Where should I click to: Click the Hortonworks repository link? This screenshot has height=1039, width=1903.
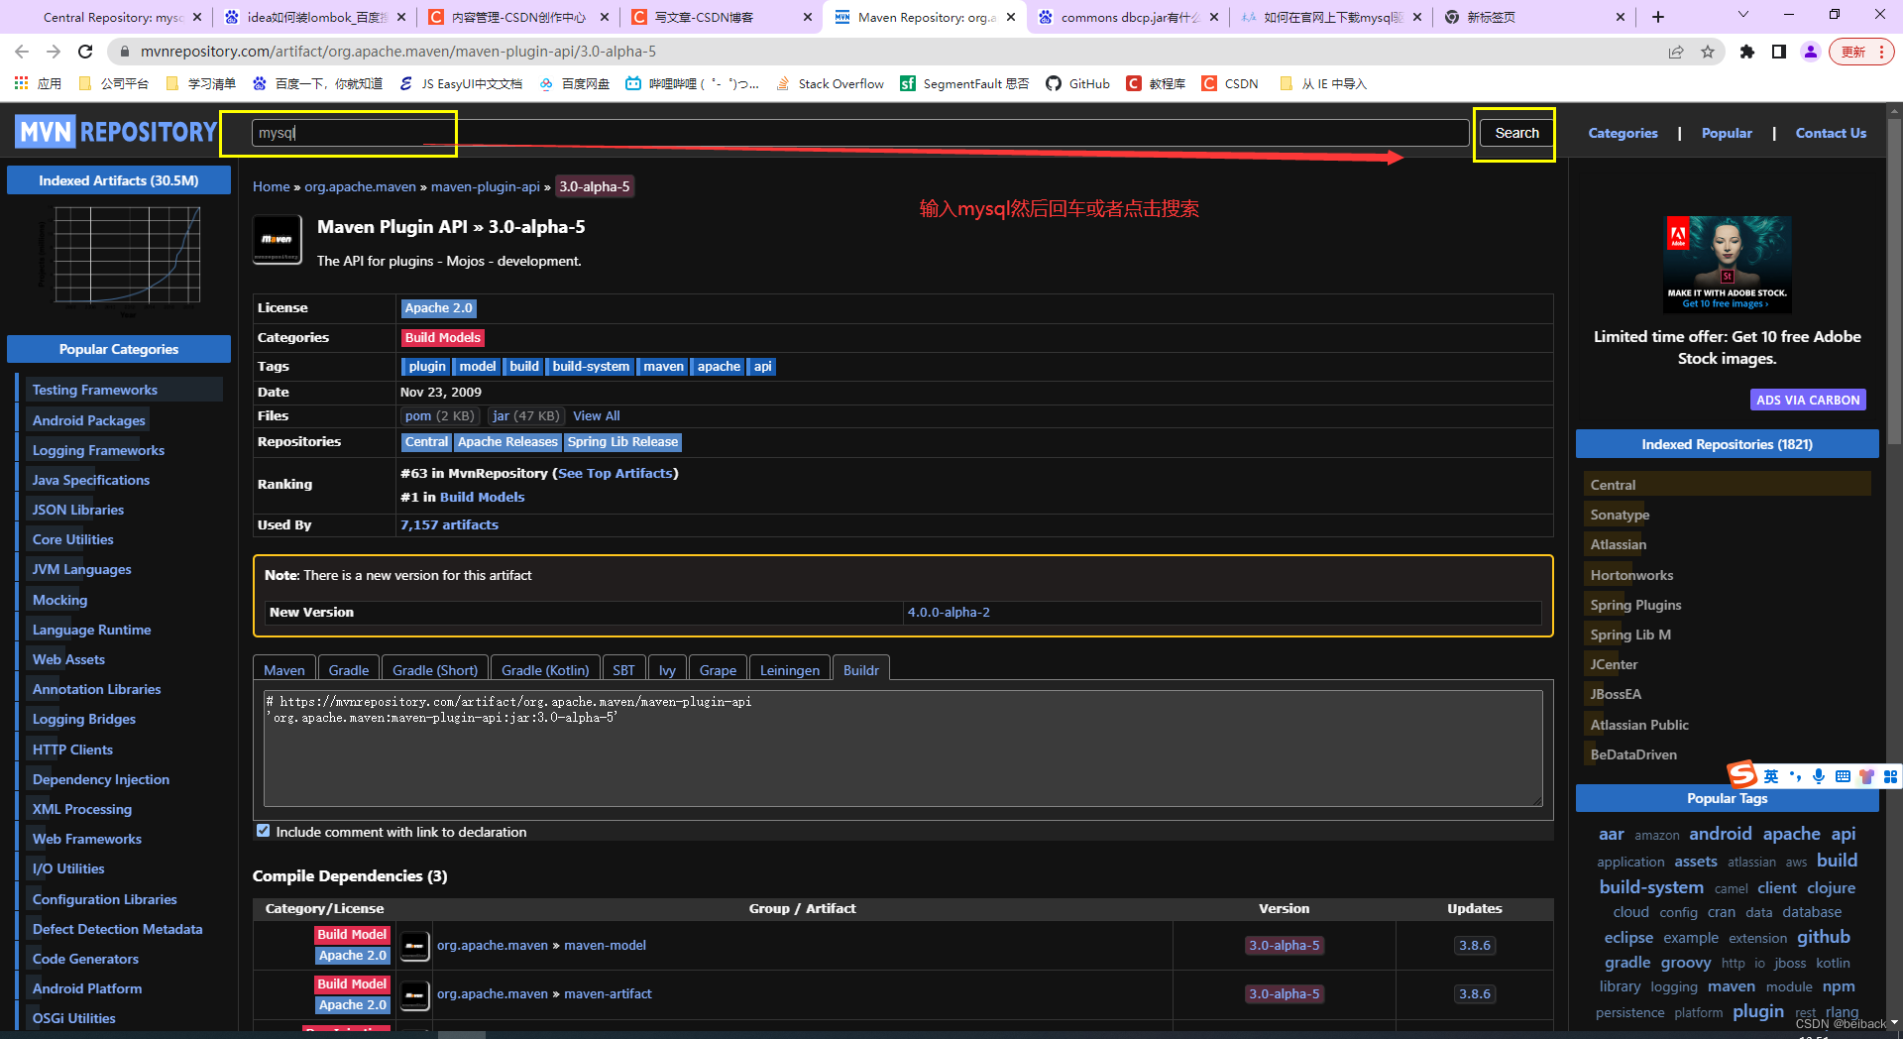1631,575
